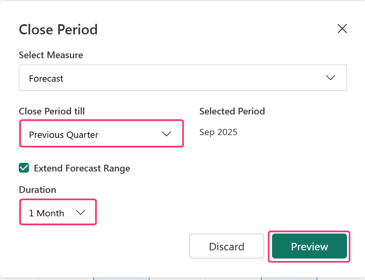This screenshot has width=365, height=280.
Task: Click the Close Period till label
Action: click(x=52, y=111)
